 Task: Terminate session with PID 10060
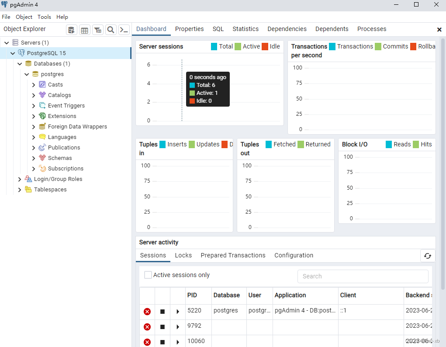(147, 342)
